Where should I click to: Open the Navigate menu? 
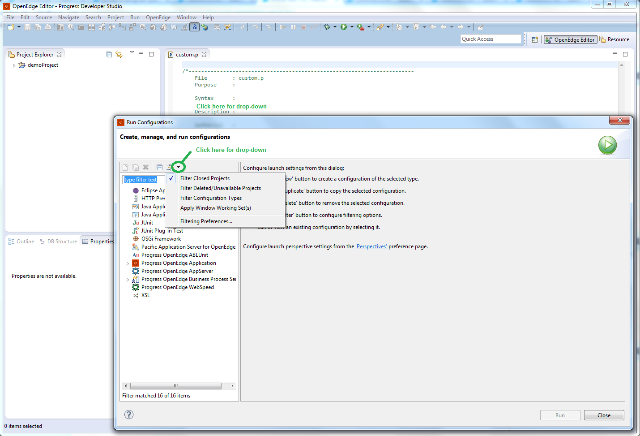pyautogui.click(x=68, y=17)
